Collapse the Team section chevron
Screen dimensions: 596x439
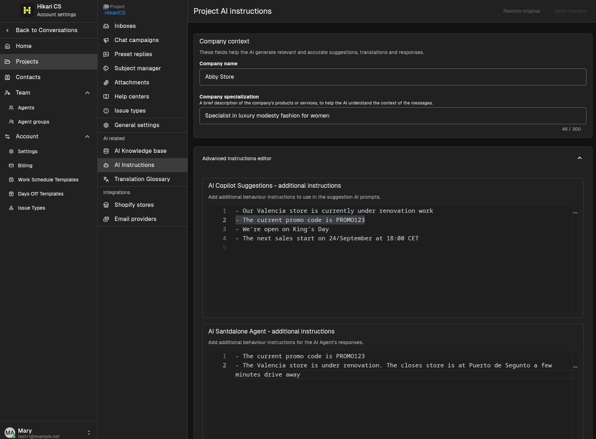click(x=87, y=93)
